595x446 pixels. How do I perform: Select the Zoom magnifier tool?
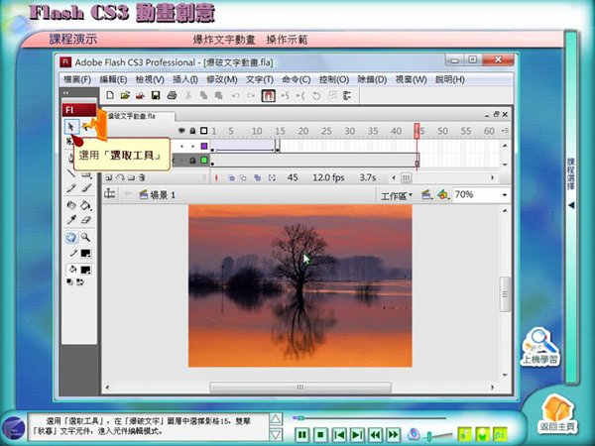coord(86,238)
